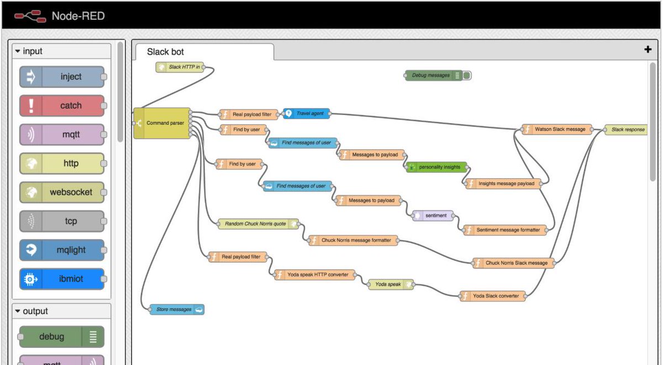This screenshot has width=663, height=365.
Task: Click the workspace vertical scrollbar
Action: pos(653,122)
